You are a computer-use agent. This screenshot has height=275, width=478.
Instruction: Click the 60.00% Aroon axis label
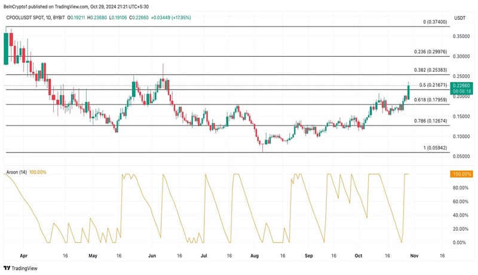(x=460, y=201)
